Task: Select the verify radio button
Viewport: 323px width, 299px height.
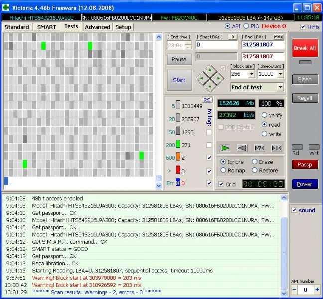Action: point(265,115)
